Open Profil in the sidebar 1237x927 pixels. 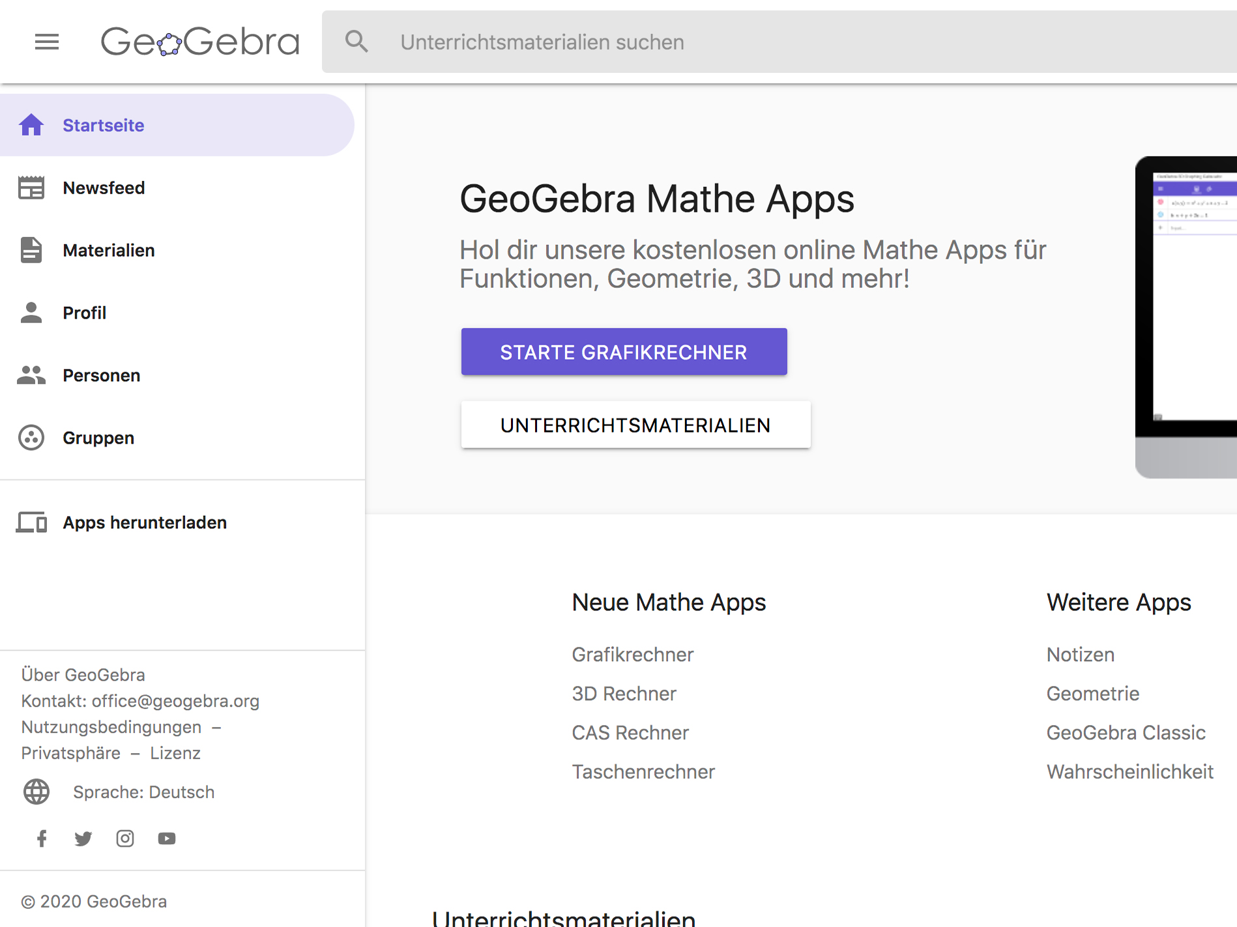177,313
